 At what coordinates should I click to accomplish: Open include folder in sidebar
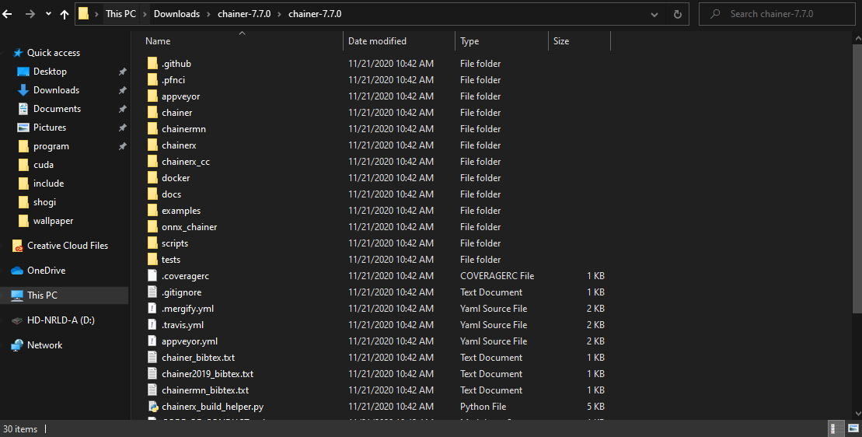tap(48, 184)
